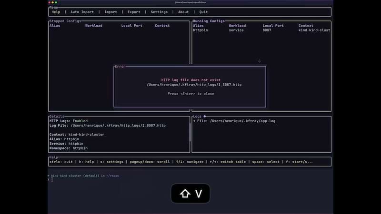Click the Stopped Configs Alias column header
The width and height of the screenshot is (381, 214).
click(x=55, y=26)
